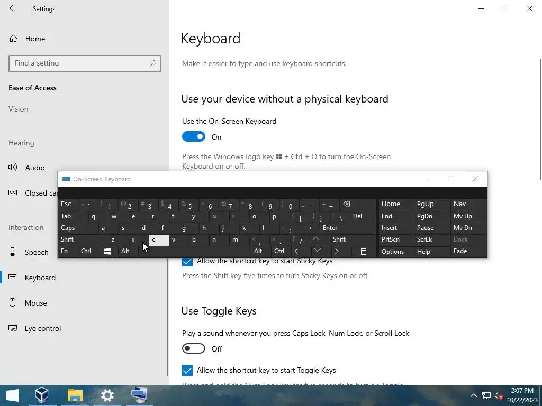The width and height of the screenshot is (542, 406).
Task: Click the On-Screen Keyboard title bar icon
Action: 66,179
